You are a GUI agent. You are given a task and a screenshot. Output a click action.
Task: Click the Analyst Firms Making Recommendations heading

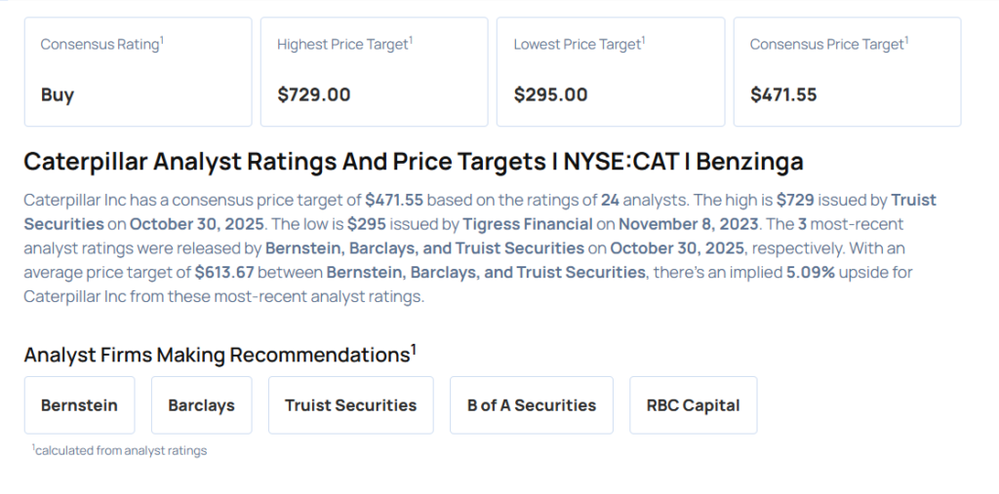coord(218,355)
